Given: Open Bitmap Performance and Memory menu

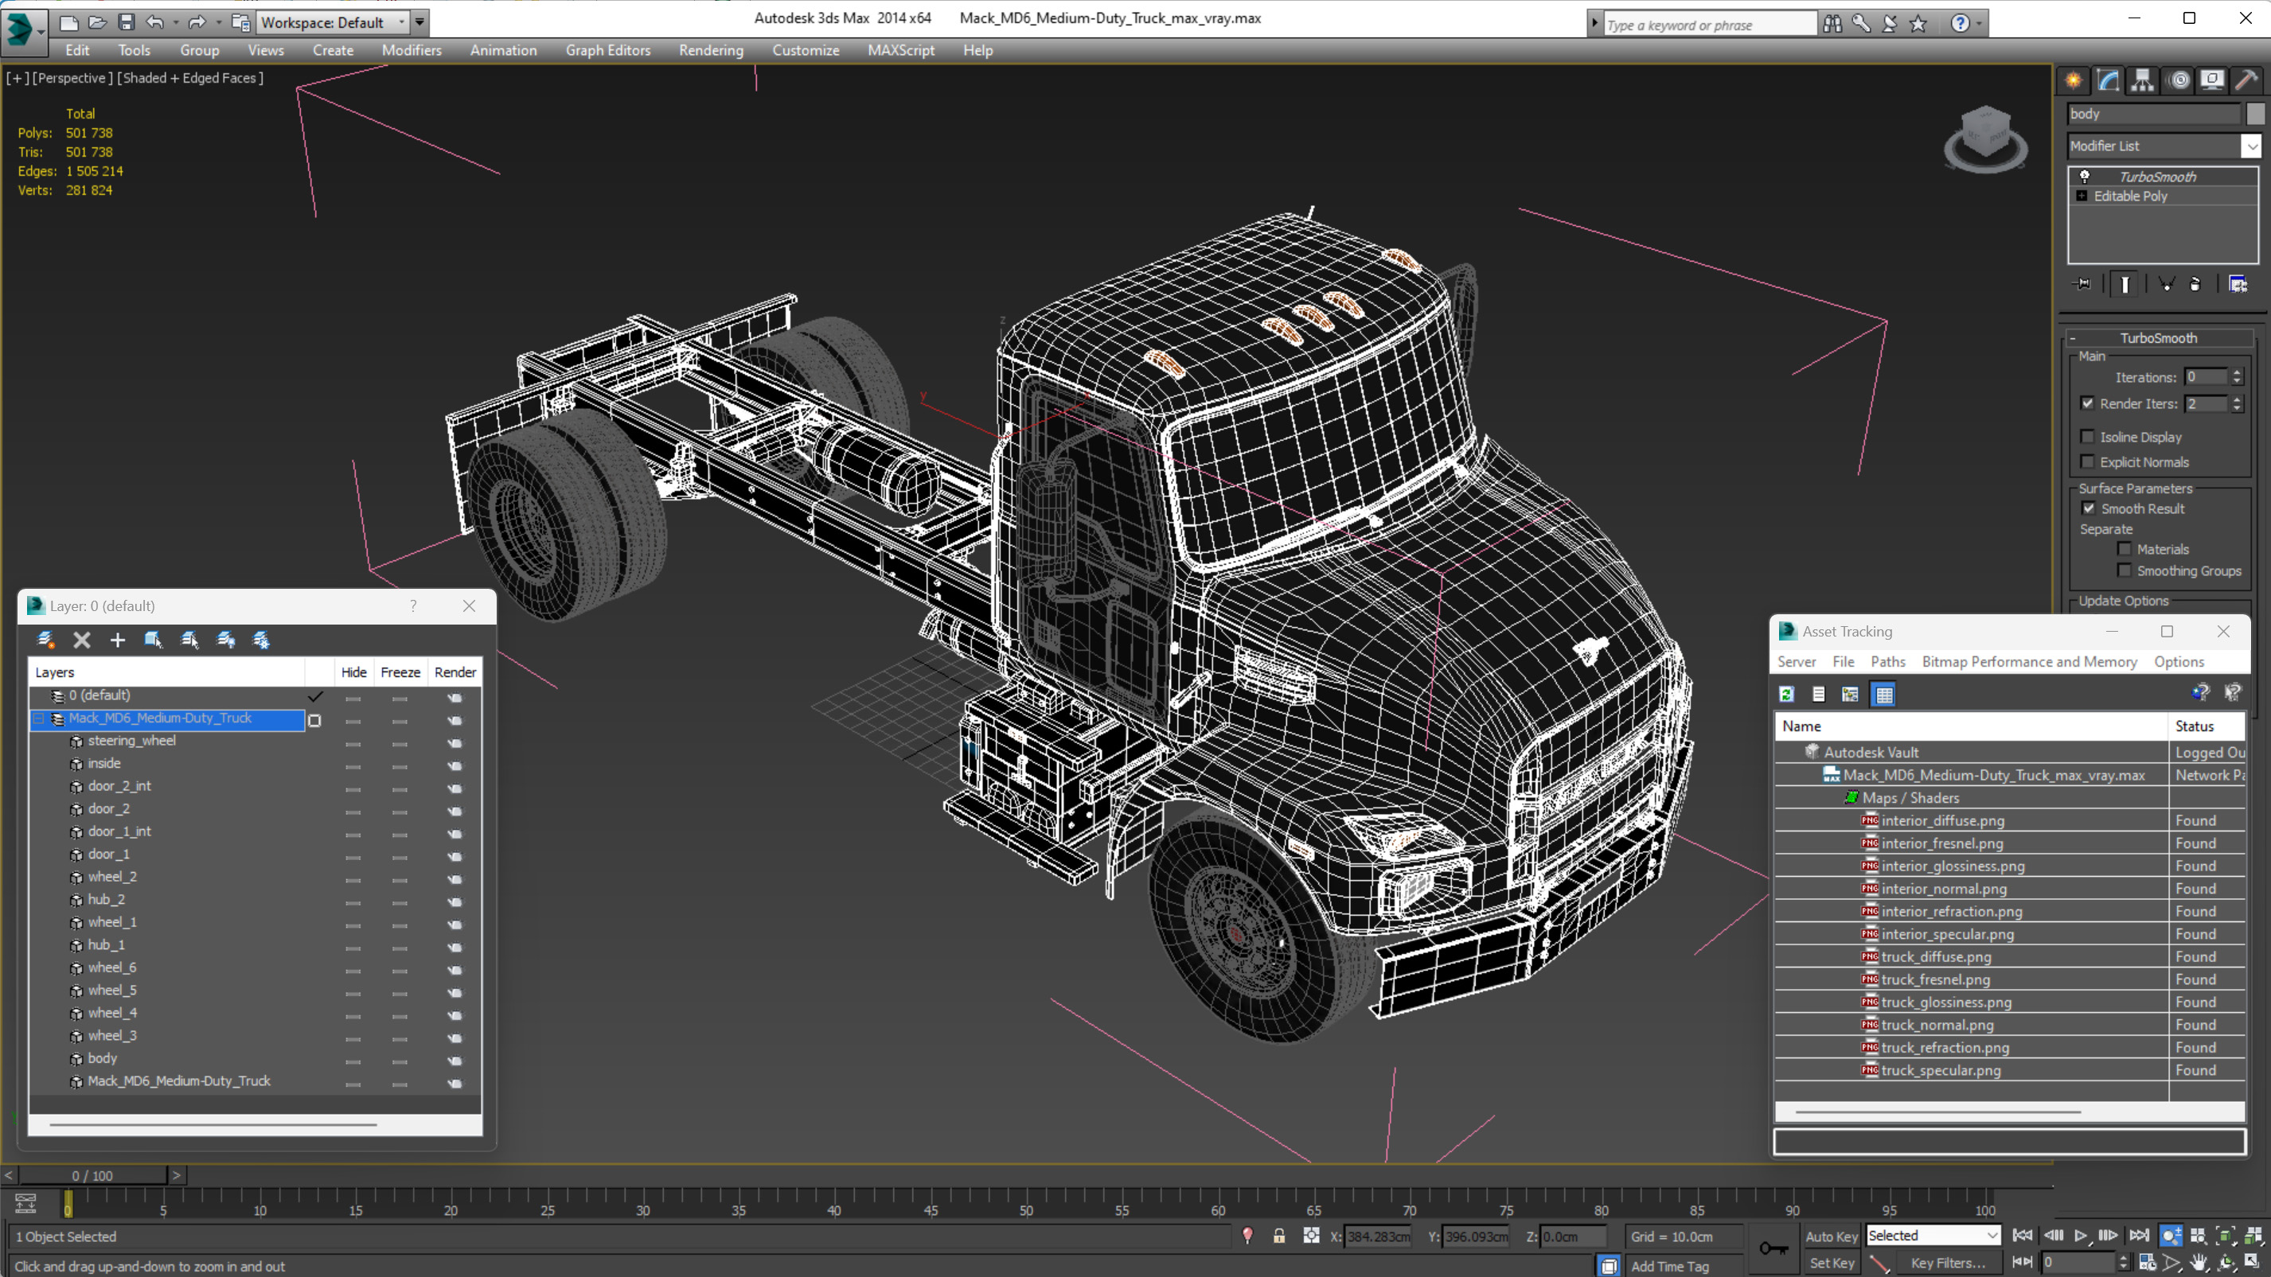Looking at the screenshot, I should pyautogui.click(x=2030, y=662).
